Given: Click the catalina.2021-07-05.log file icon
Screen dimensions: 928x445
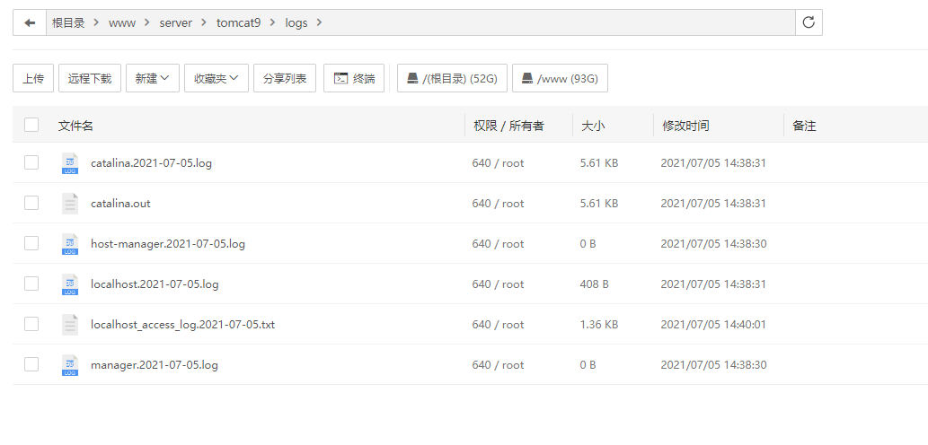Looking at the screenshot, I should [x=70, y=163].
